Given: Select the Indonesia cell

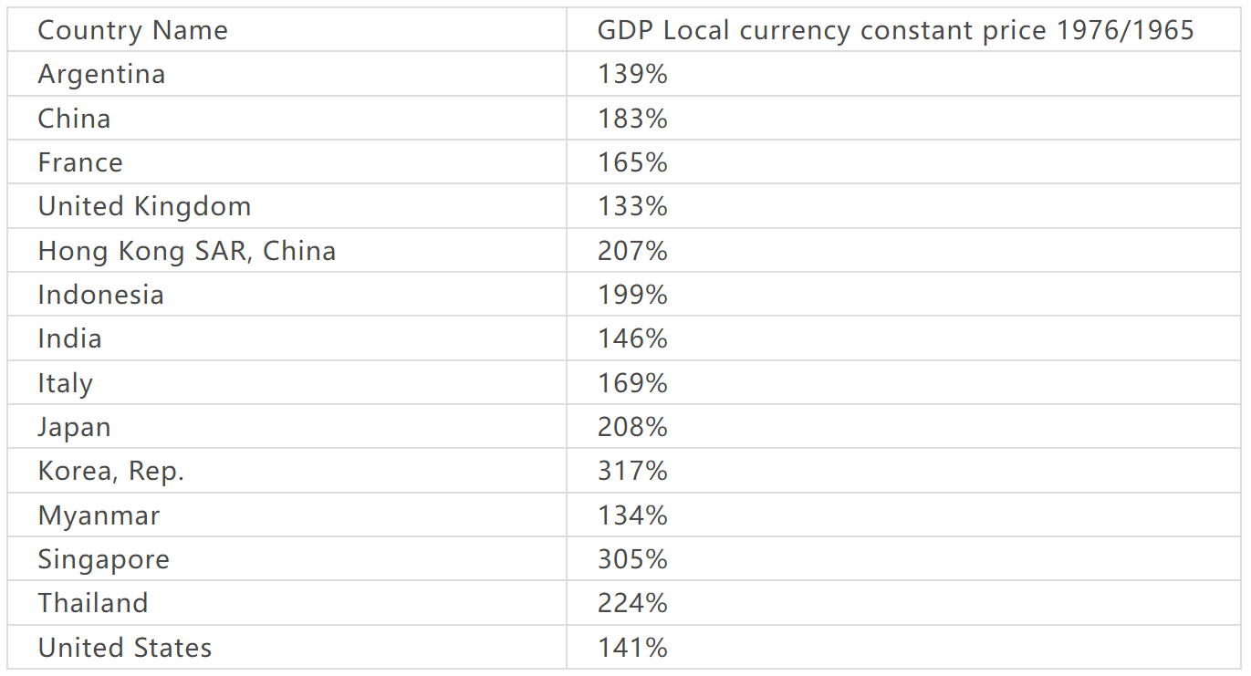Looking at the screenshot, I should coord(100,295).
